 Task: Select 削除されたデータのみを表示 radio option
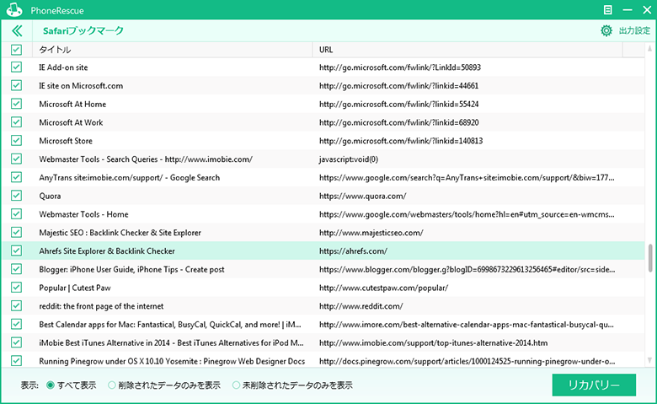pos(111,385)
